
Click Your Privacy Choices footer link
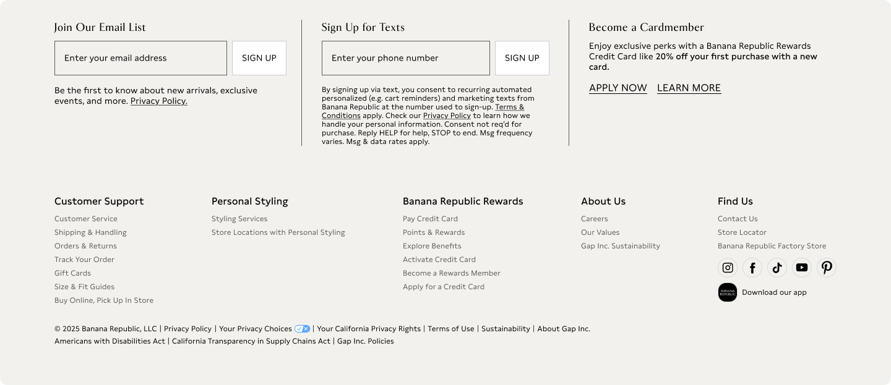[256, 329]
